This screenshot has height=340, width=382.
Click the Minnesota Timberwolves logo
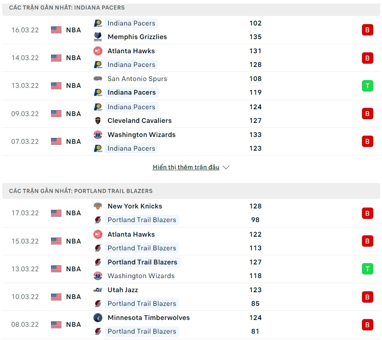click(x=98, y=318)
